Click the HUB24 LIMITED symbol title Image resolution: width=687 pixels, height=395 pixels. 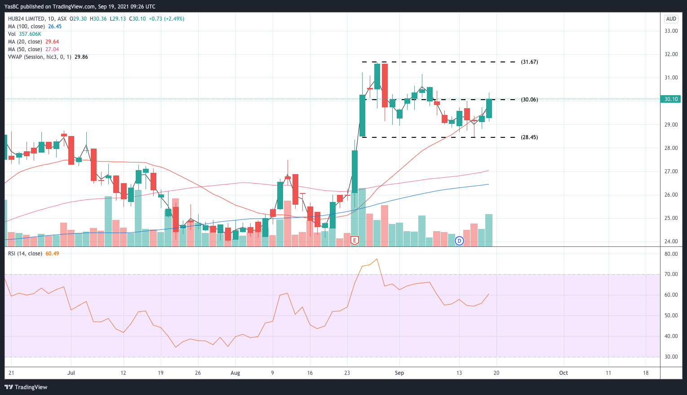(x=27, y=19)
